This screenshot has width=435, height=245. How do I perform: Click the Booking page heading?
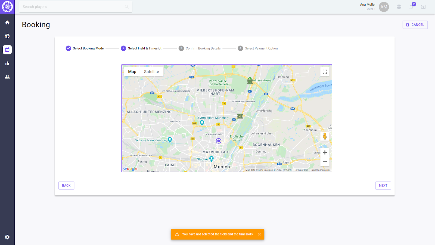tap(36, 25)
